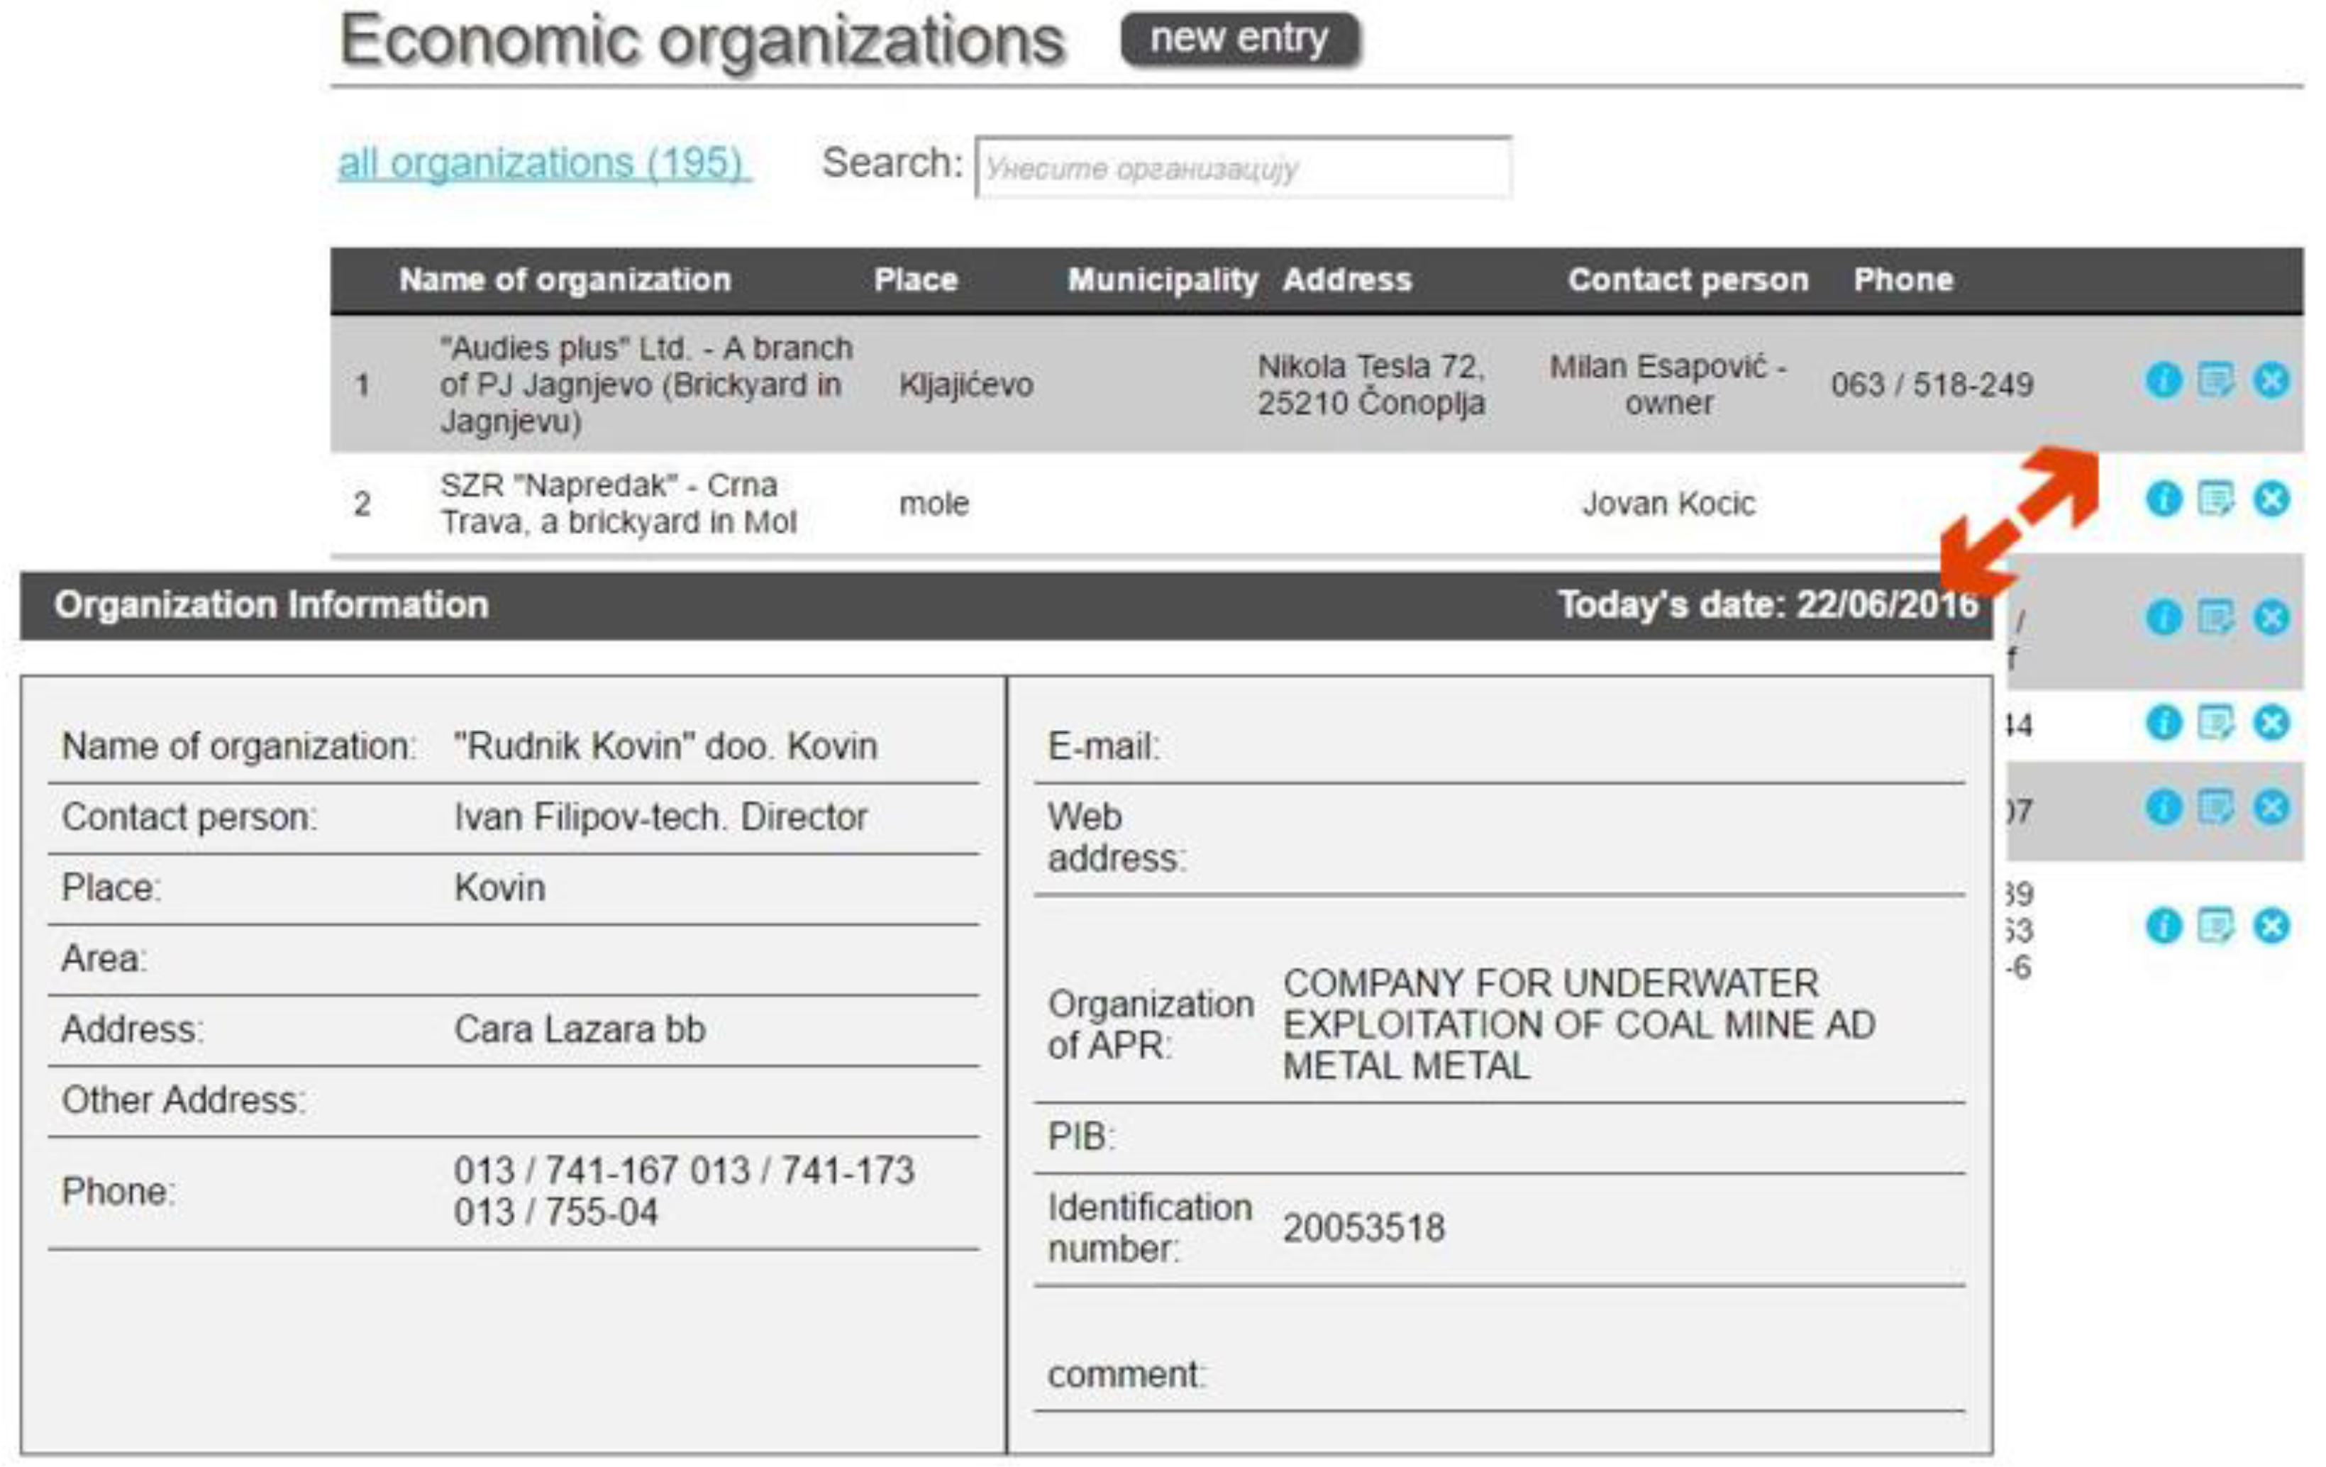This screenshot has width=2326, height=1467.
Task: Click the "Phone" column header
Action: (1902, 280)
